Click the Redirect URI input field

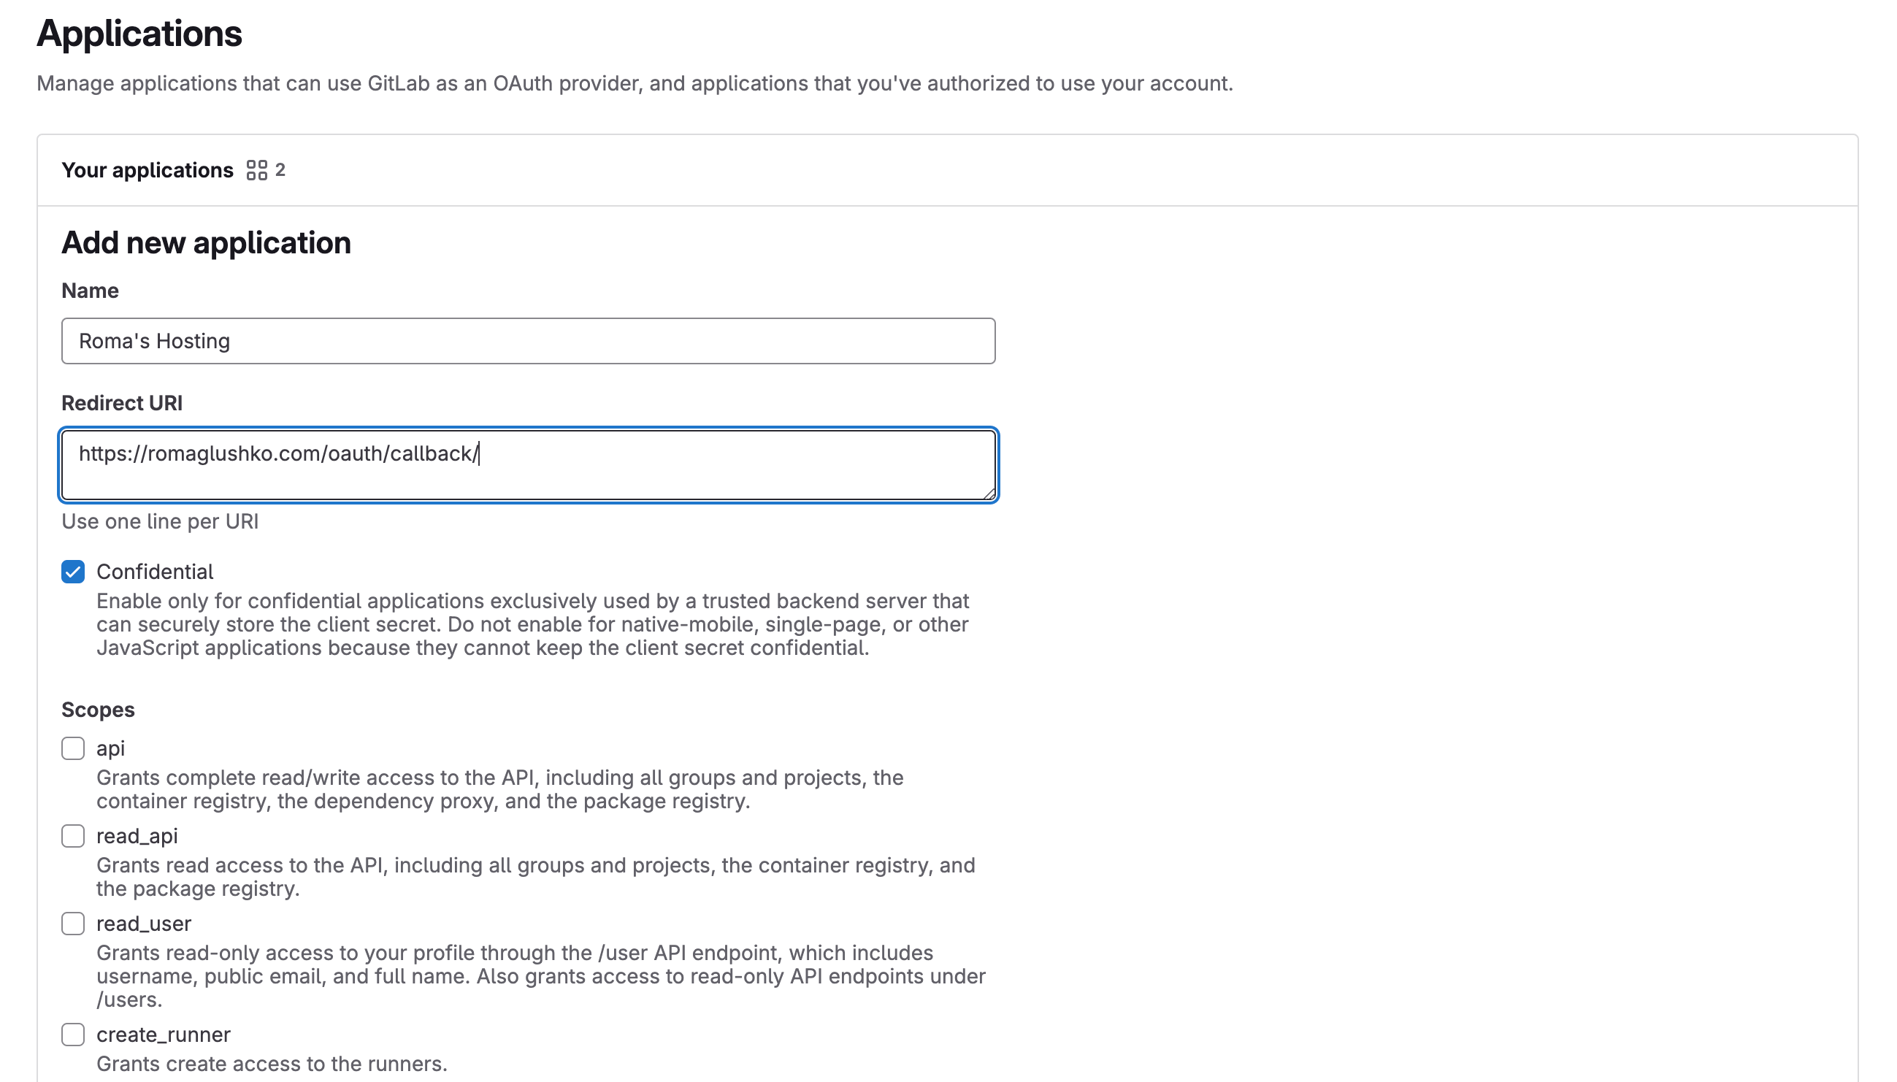click(x=529, y=465)
